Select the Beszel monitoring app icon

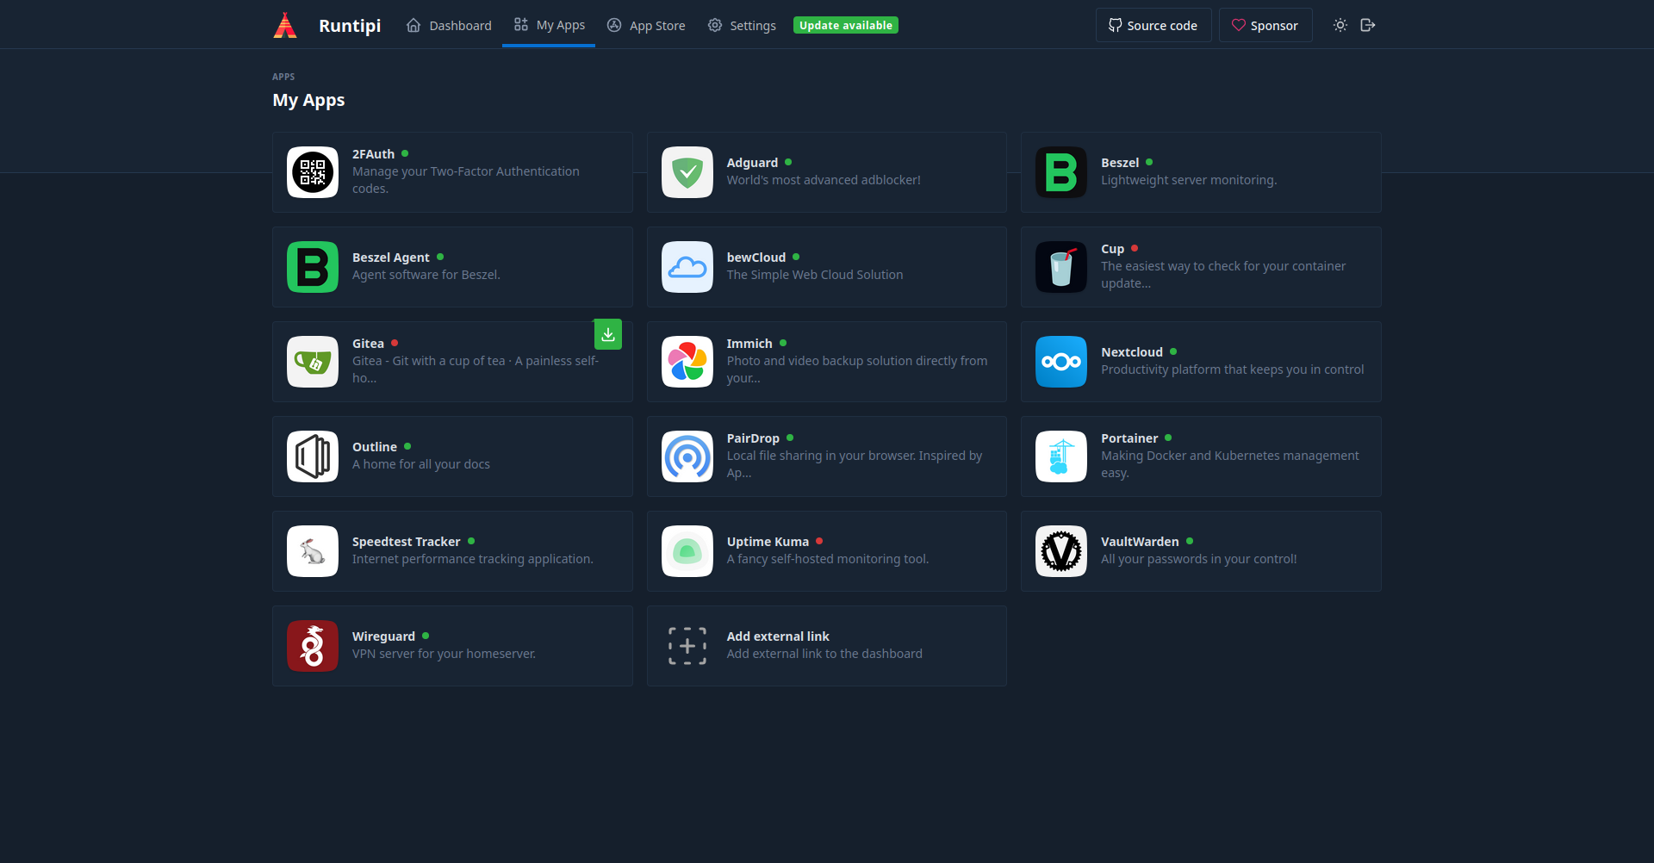[x=1060, y=172]
